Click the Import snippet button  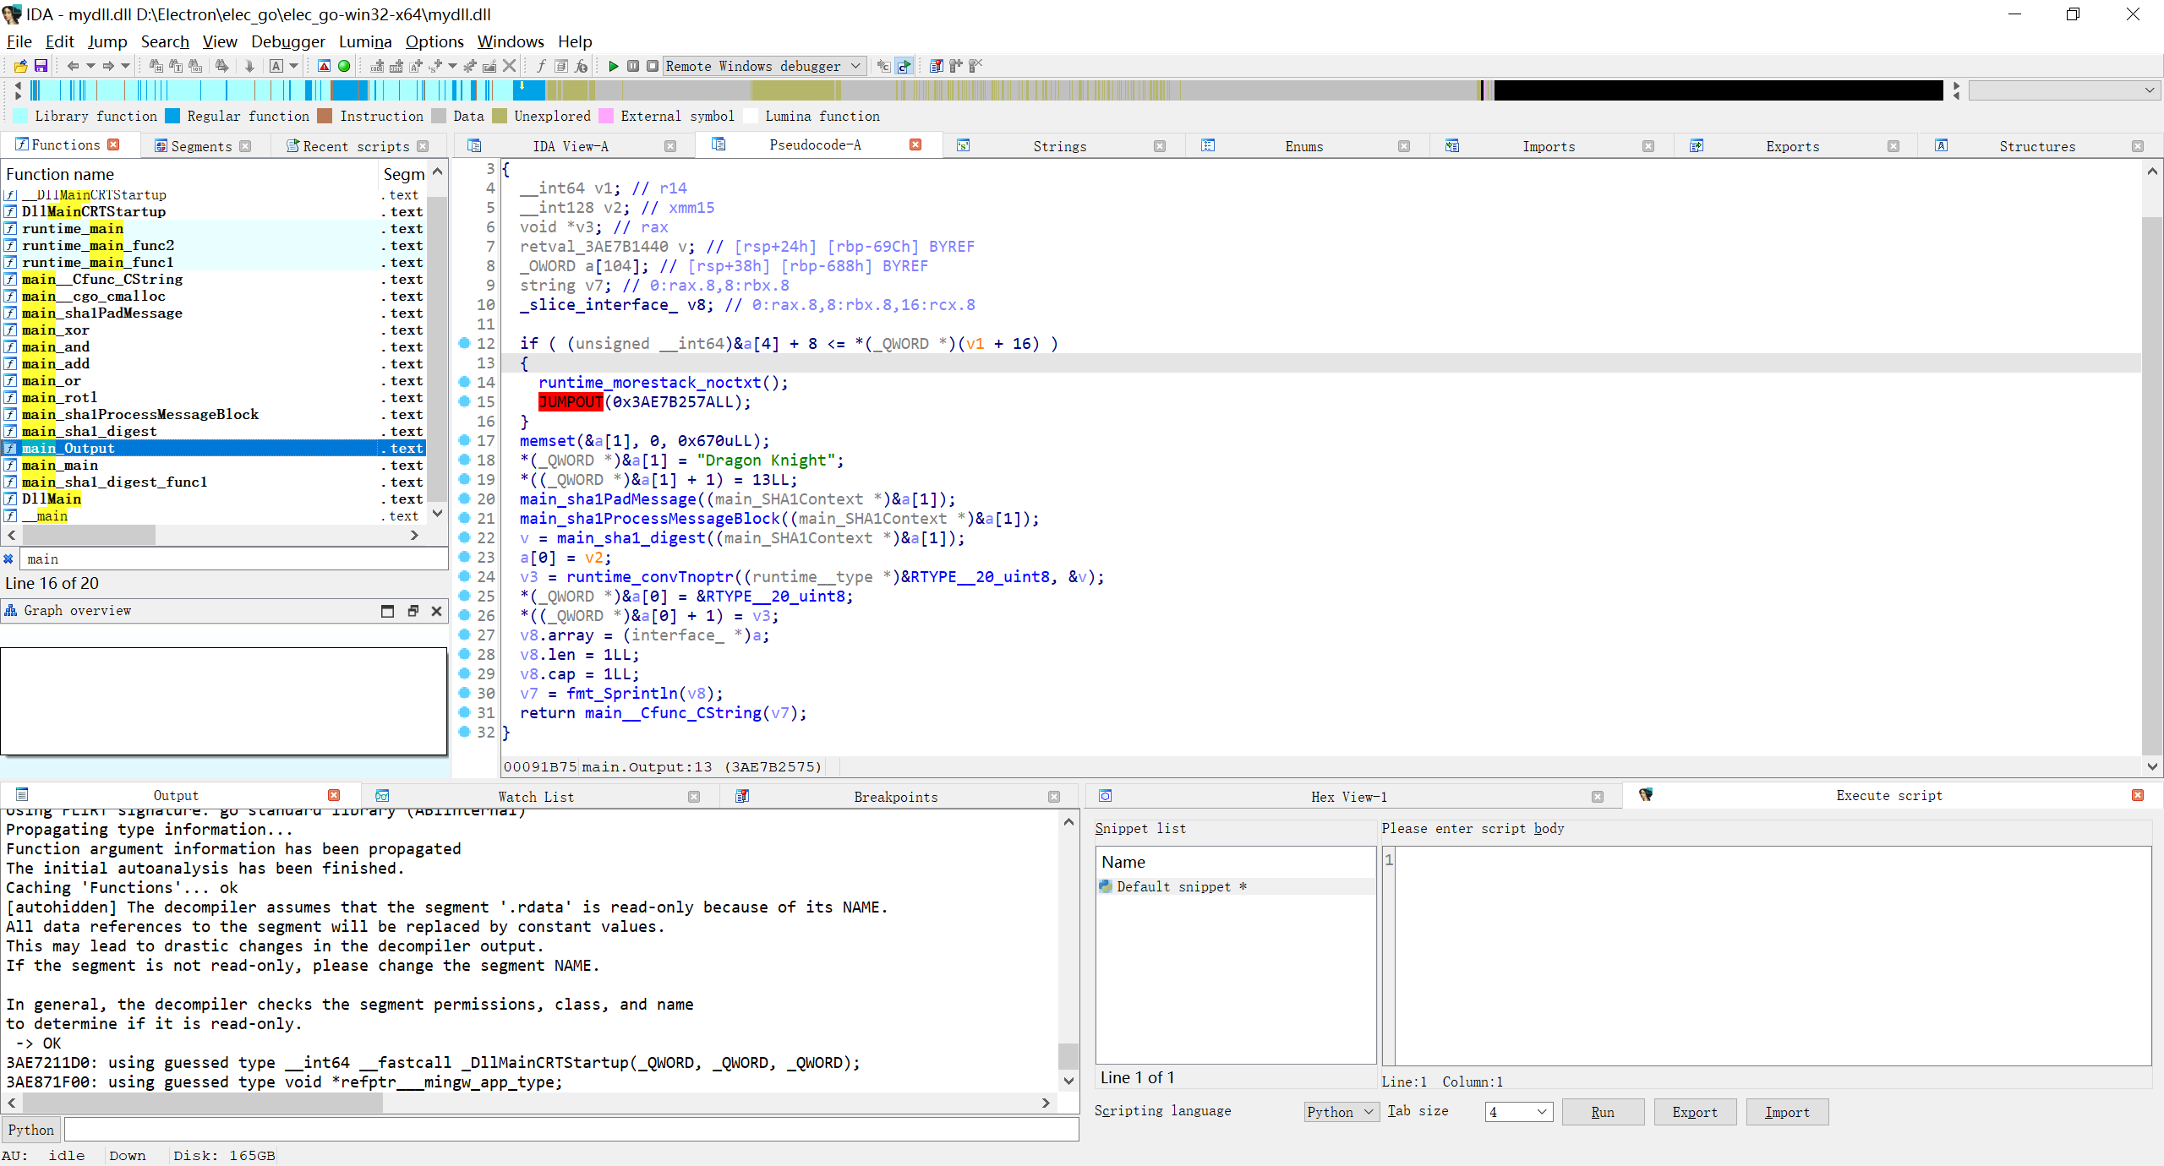[1787, 1112]
